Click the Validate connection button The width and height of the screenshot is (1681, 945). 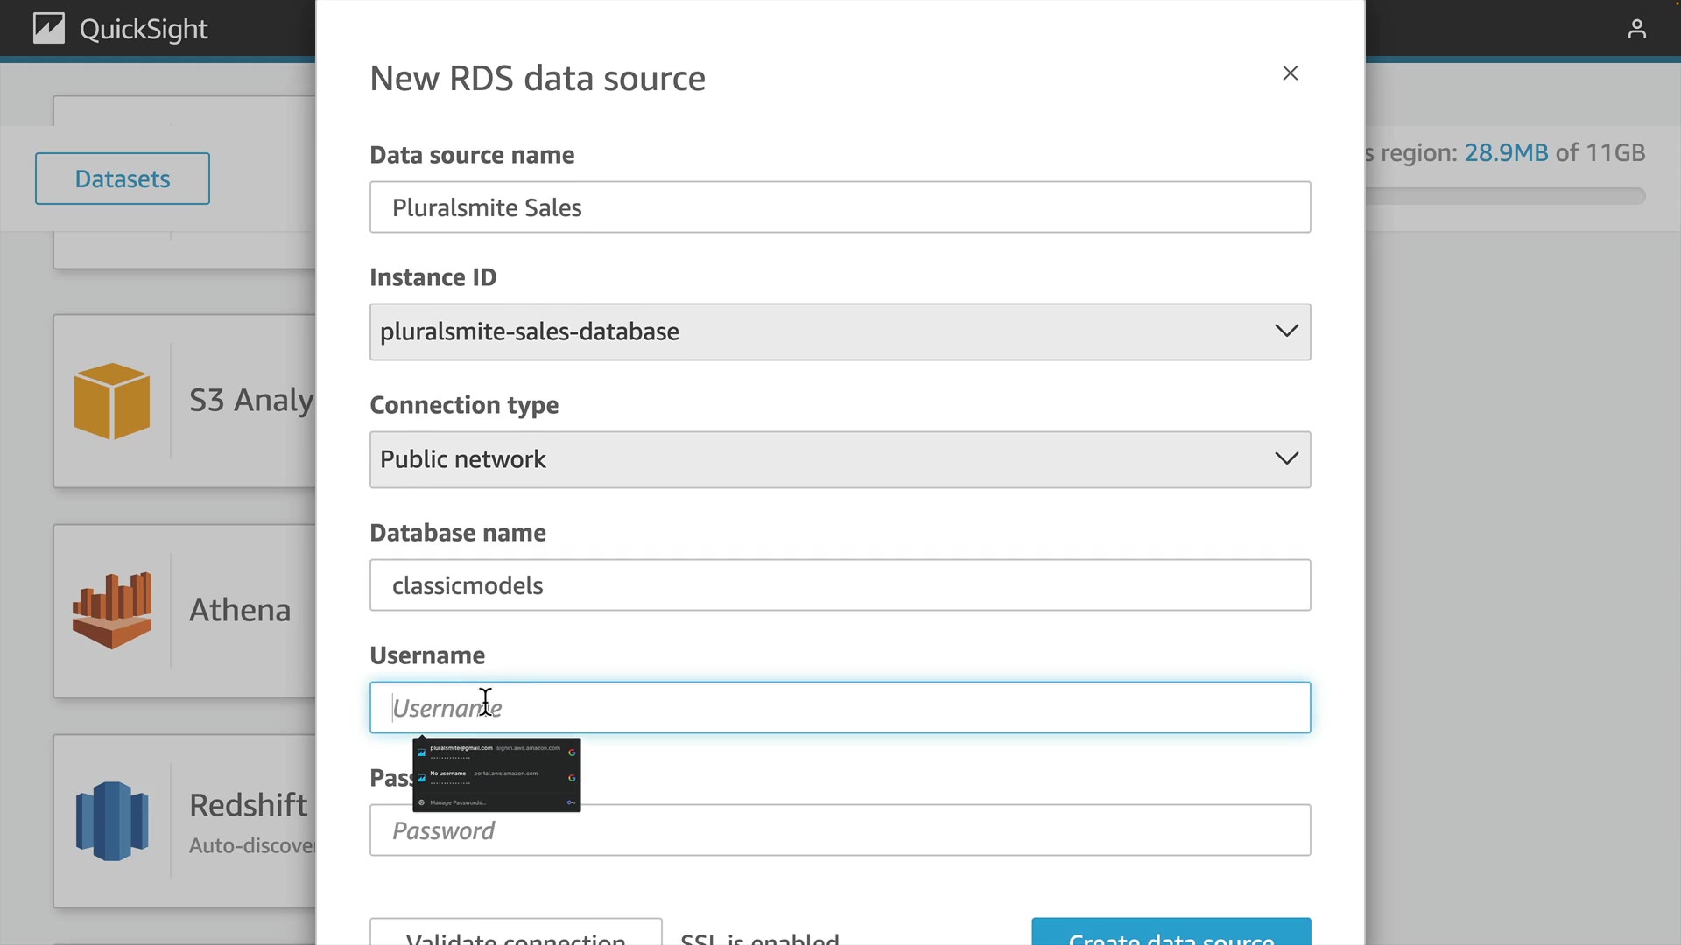(516, 934)
